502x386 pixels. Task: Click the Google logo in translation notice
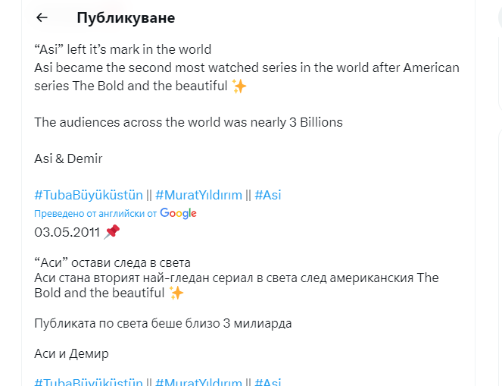178,213
